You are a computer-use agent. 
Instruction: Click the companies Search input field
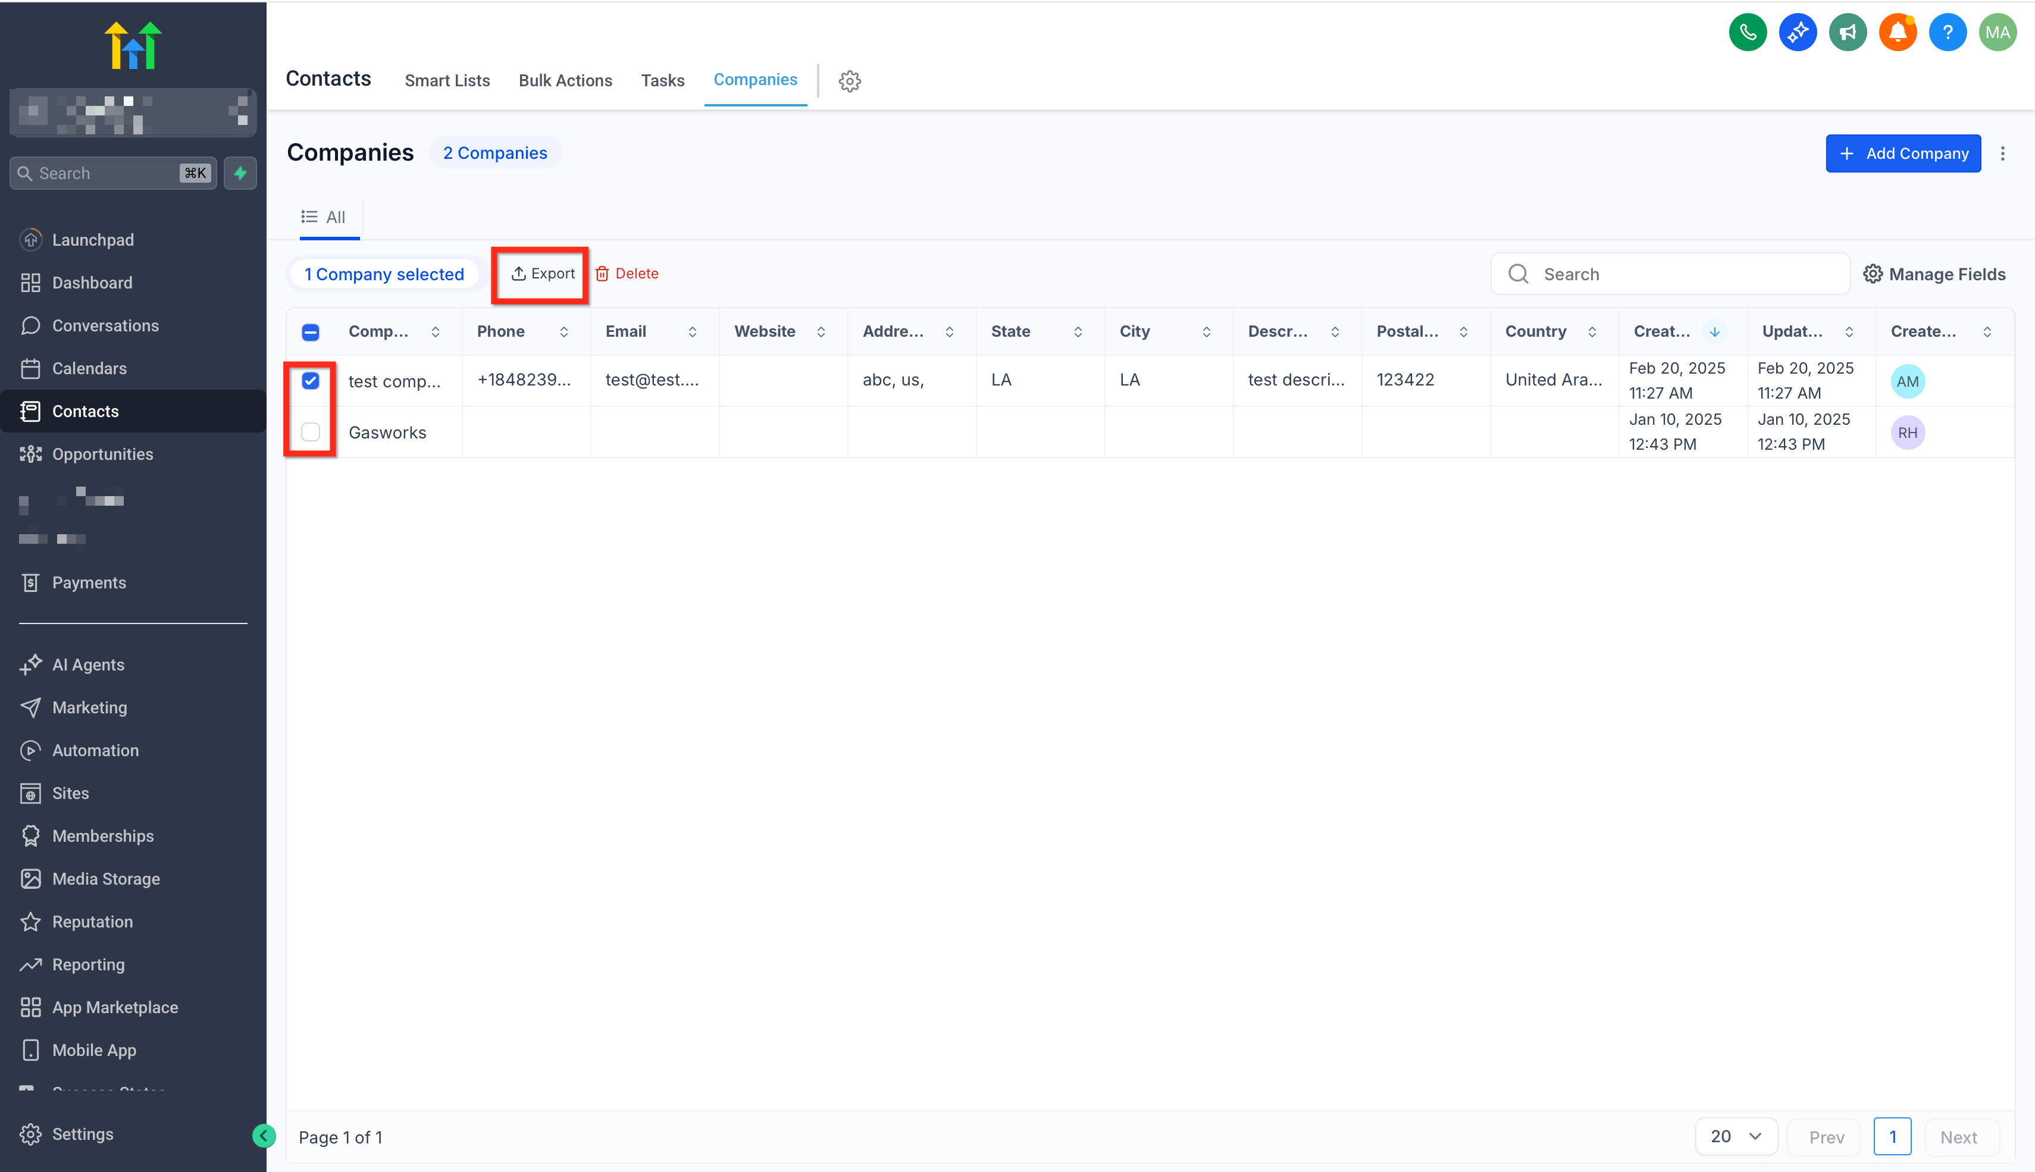(x=1682, y=274)
